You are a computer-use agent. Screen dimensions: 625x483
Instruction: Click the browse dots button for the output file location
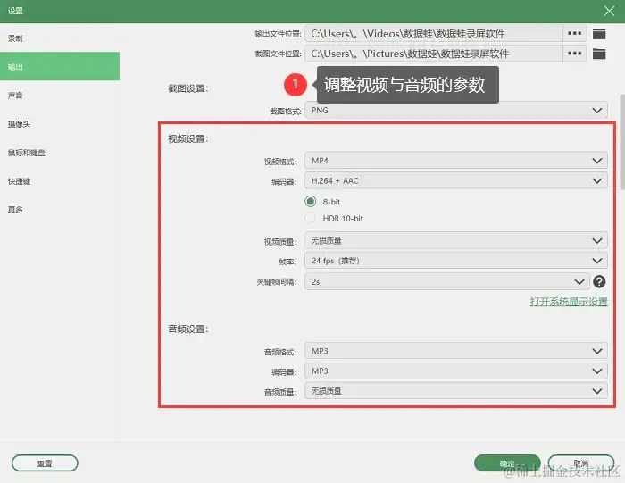[x=574, y=33]
